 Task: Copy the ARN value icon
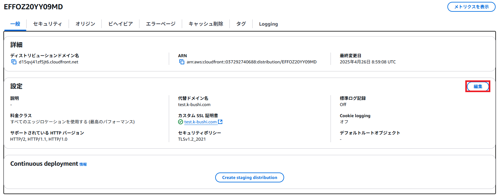click(x=182, y=62)
